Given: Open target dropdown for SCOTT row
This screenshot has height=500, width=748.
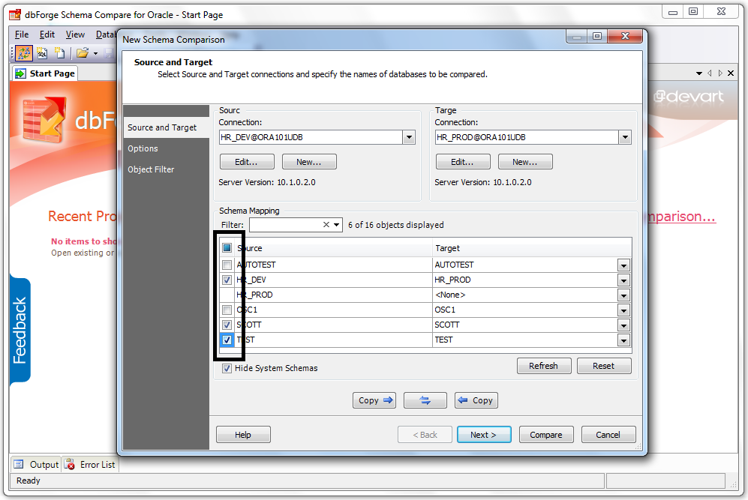Looking at the screenshot, I should point(623,325).
